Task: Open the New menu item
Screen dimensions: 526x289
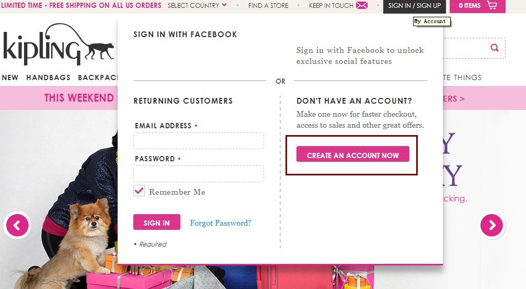Action: click(x=10, y=77)
